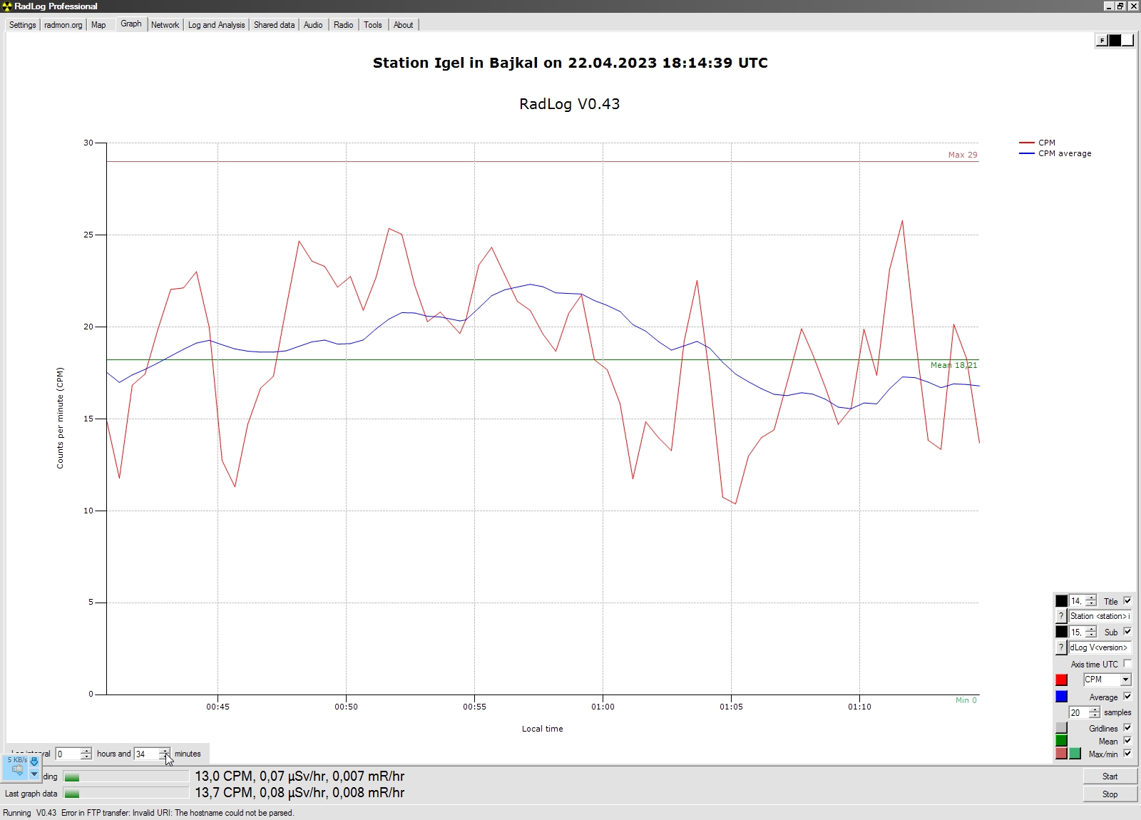Open the Settings tab
The image size is (1141, 820).
pyautogui.click(x=22, y=25)
